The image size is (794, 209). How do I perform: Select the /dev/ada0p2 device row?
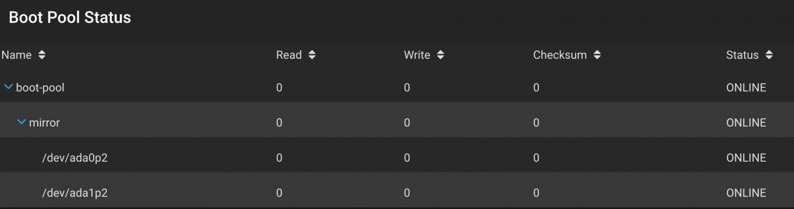[x=397, y=157]
